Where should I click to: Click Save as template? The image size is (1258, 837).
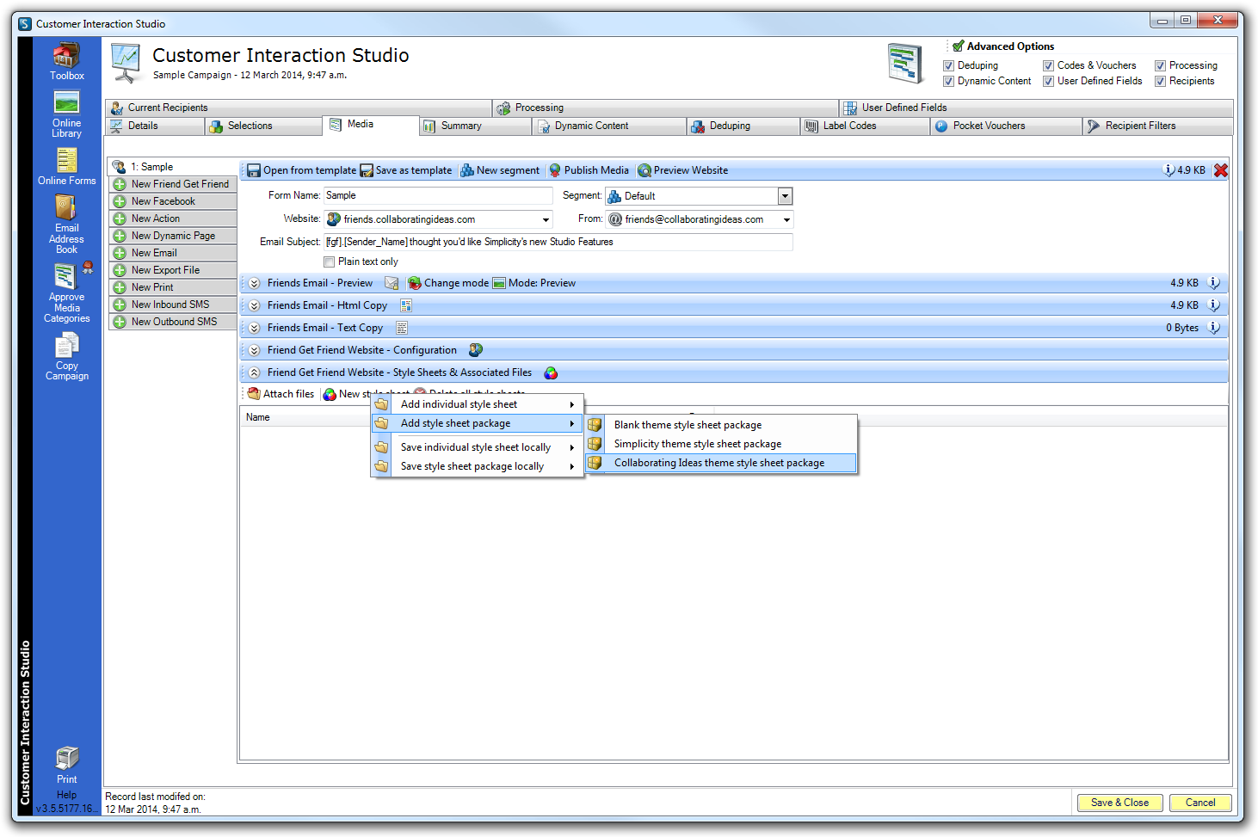[406, 170]
